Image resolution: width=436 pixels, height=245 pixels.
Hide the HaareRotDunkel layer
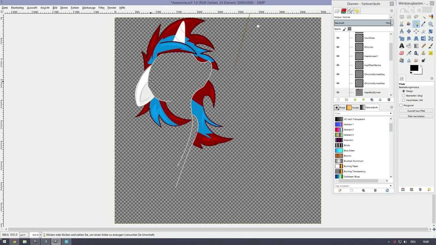[x=338, y=92]
